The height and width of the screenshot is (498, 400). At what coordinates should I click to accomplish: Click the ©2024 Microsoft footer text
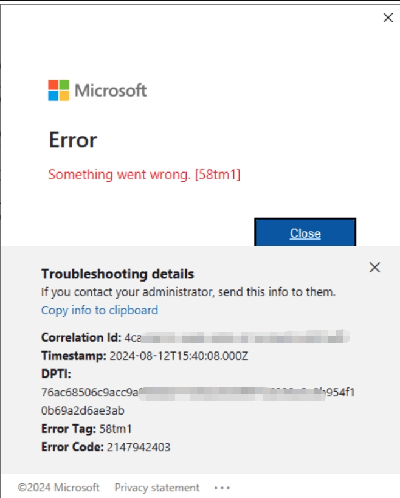click(x=58, y=488)
